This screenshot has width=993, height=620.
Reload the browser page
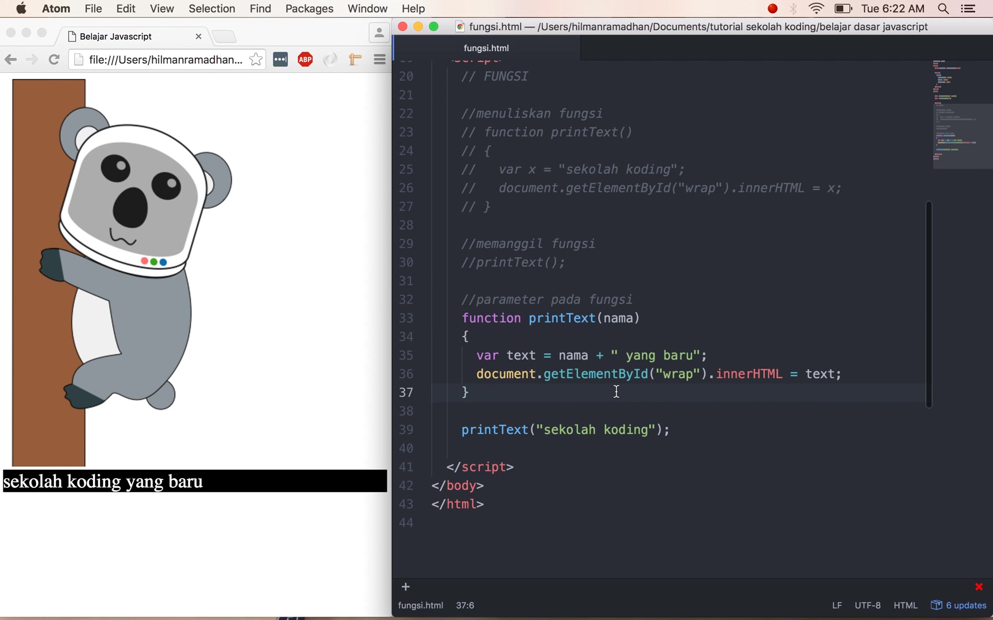(x=54, y=59)
